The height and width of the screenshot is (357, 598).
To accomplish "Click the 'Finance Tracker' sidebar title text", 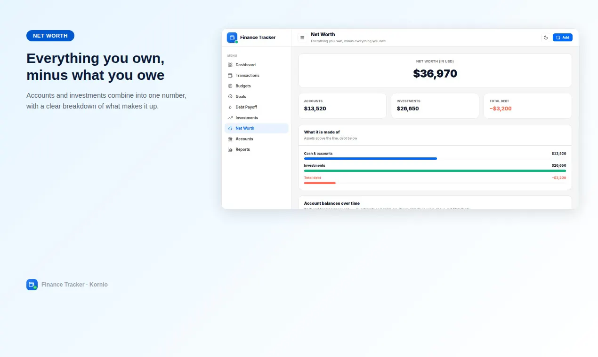I will pyautogui.click(x=258, y=38).
